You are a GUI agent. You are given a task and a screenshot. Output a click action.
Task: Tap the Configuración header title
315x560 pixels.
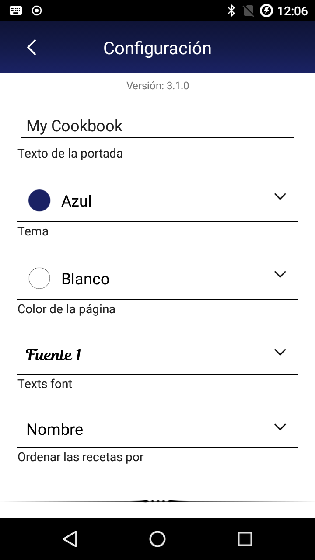157,48
